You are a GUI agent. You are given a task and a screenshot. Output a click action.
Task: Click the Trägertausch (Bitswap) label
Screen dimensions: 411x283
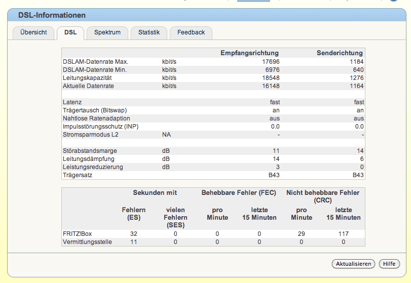[x=95, y=110]
